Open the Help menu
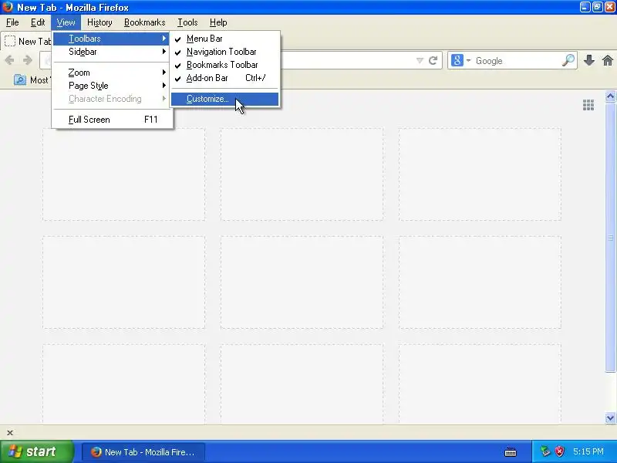This screenshot has width=617, height=463. [218, 22]
